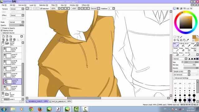The height and width of the screenshot is (112, 199).
Task: Choose the lasso selection tool
Action: pyautogui.click(x=178, y=37)
